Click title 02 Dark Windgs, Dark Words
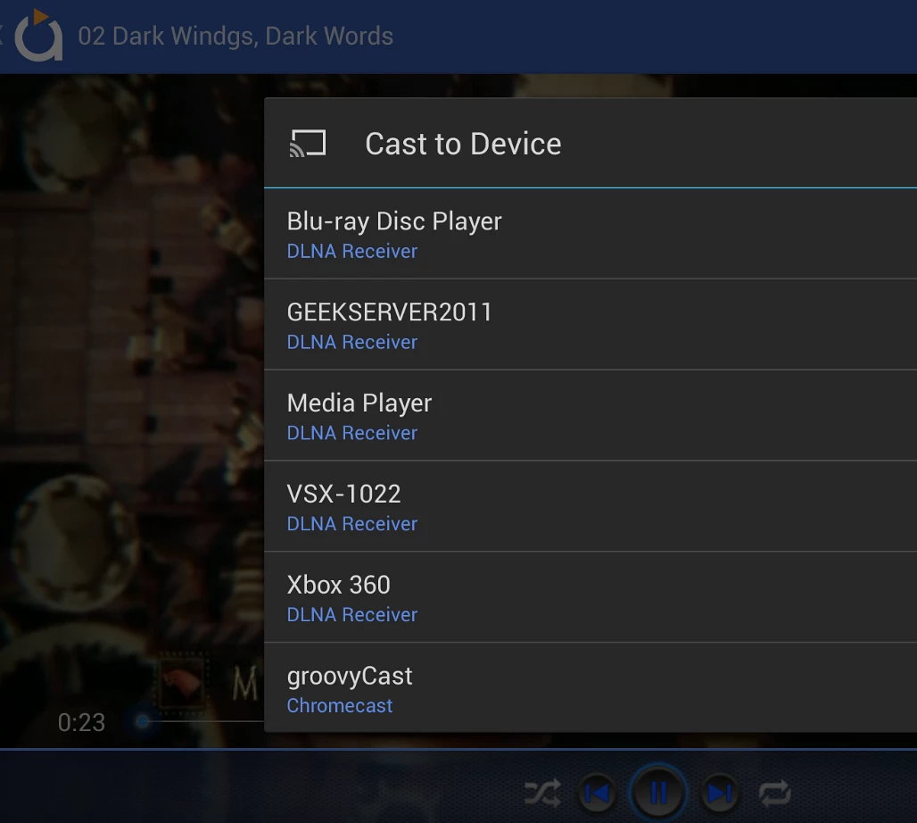This screenshot has height=823, width=917. [x=235, y=37]
